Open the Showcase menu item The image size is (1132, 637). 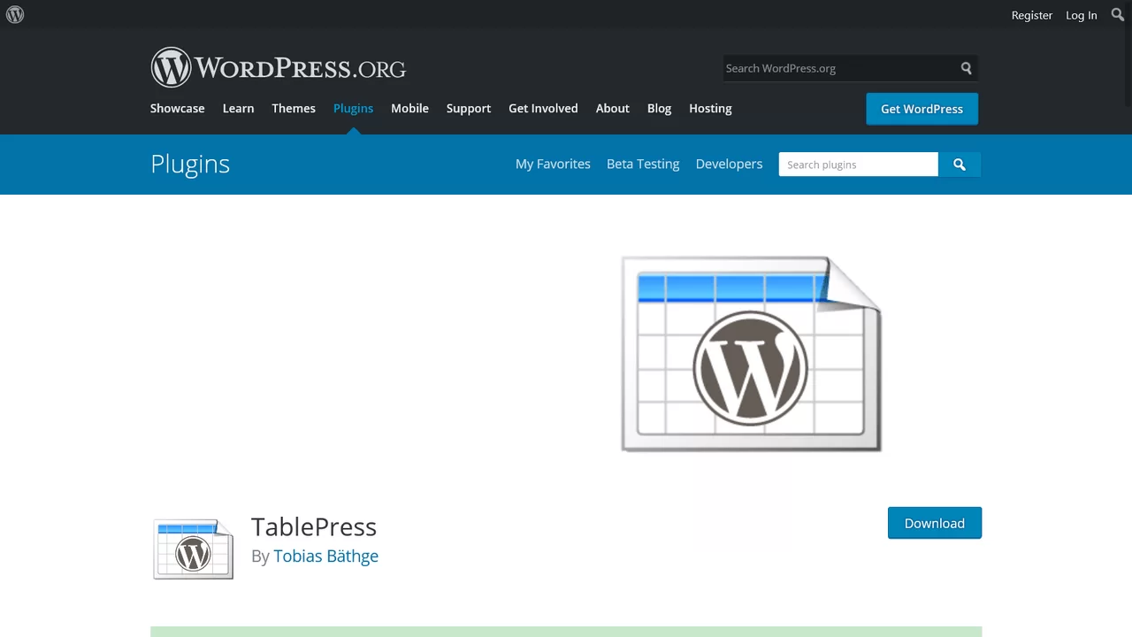(x=177, y=108)
